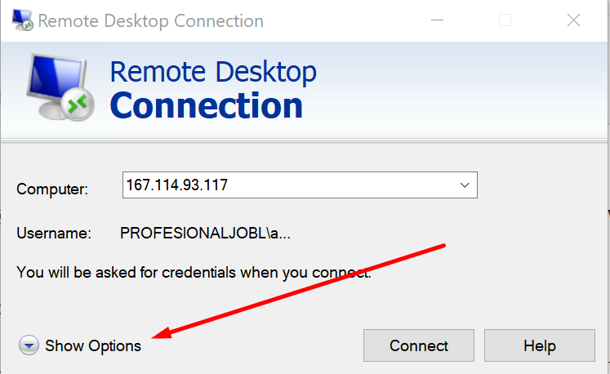Click the large monitor icon in banner
The image size is (610, 374).
click(x=60, y=87)
